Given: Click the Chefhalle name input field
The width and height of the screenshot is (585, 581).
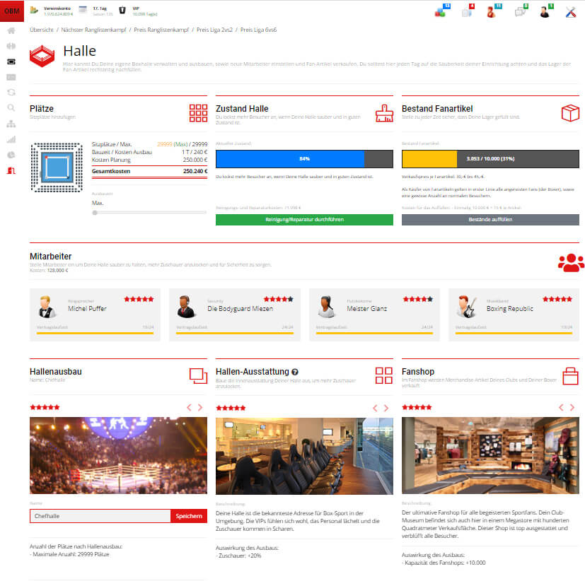Looking at the screenshot, I should tap(100, 516).
